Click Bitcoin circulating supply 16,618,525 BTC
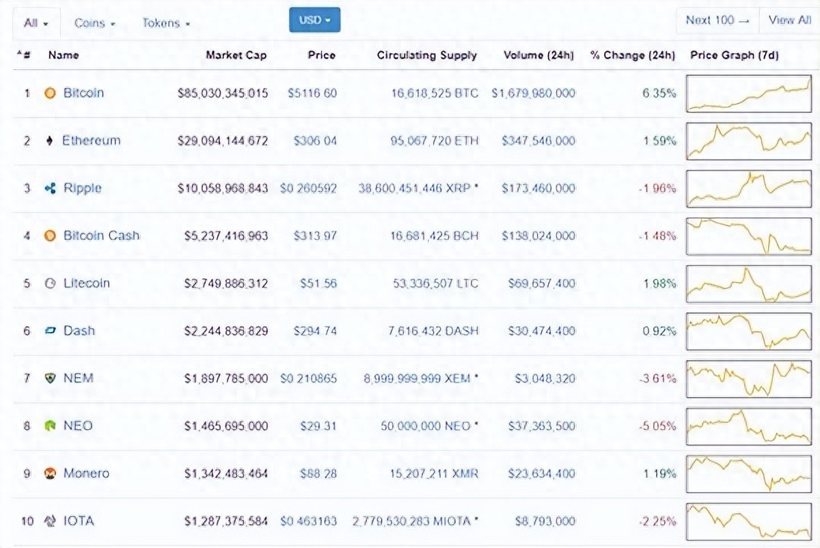 click(435, 93)
